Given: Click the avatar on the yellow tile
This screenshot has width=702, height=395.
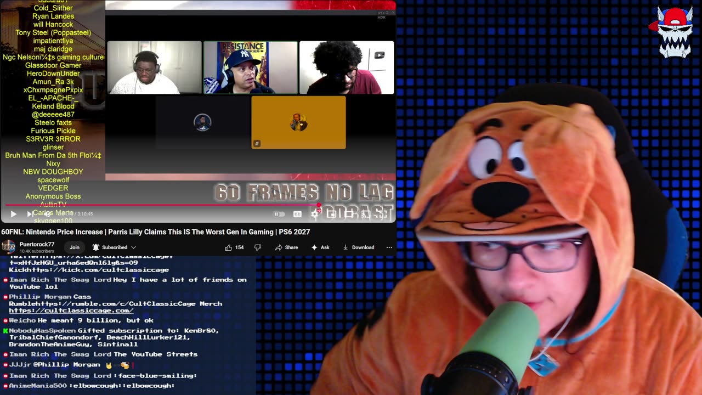Looking at the screenshot, I should (298, 122).
